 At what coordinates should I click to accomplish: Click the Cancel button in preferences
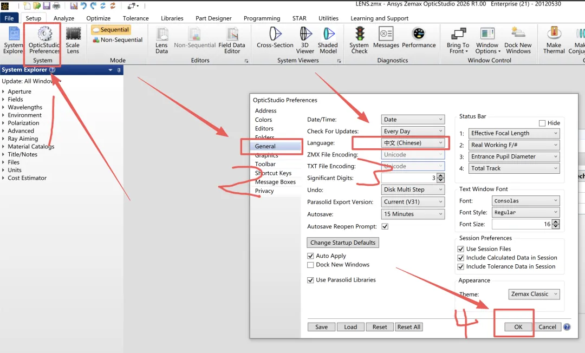pos(547,327)
